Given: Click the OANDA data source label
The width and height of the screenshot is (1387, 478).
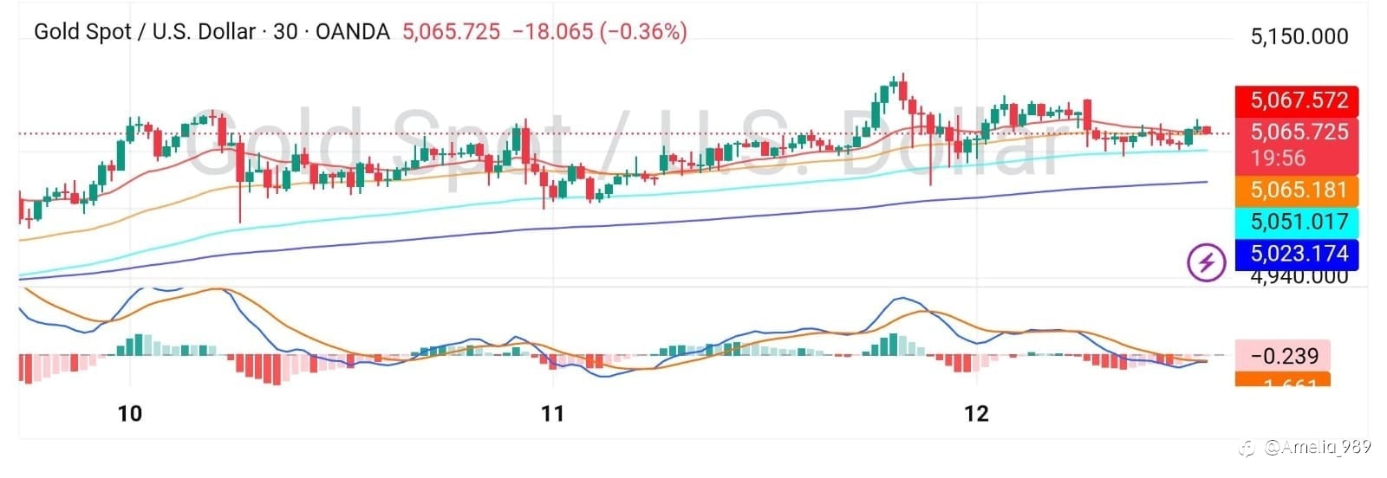Looking at the screenshot, I should point(352,32).
